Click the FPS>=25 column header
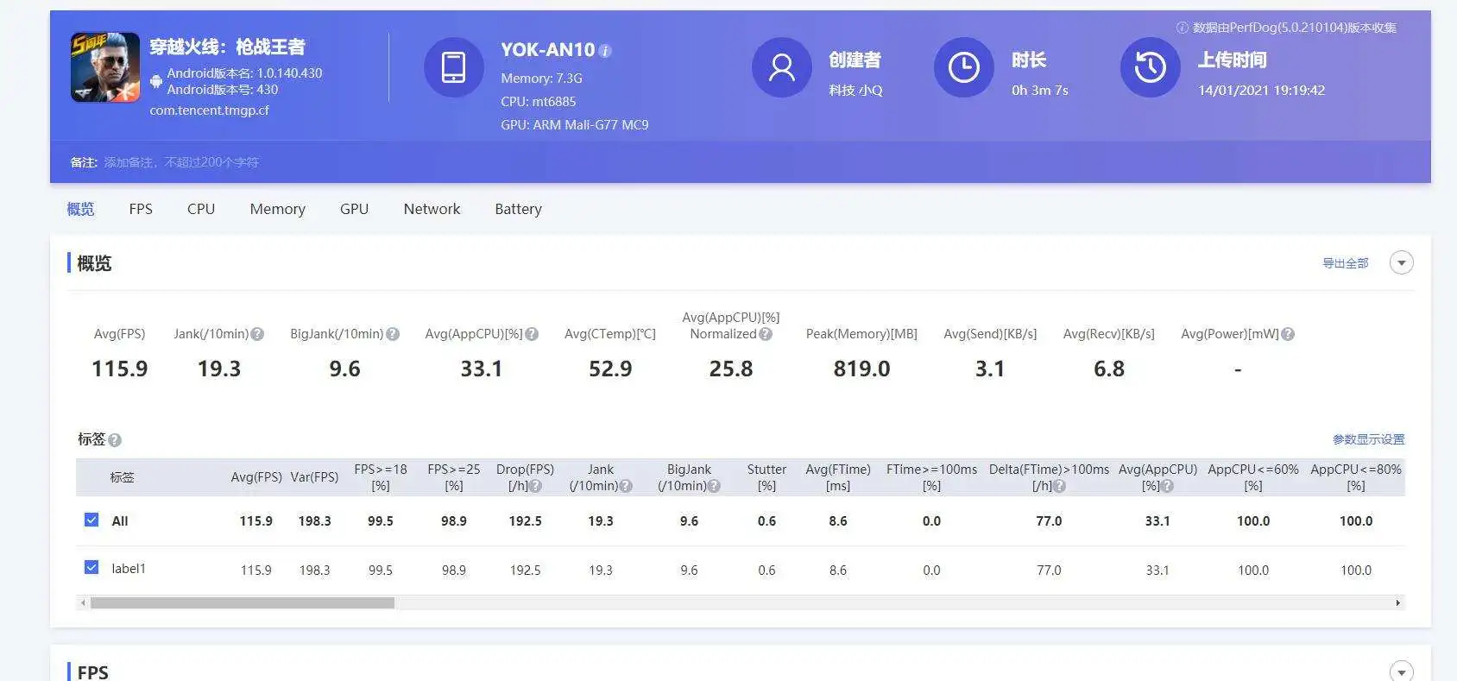 [454, 477]
